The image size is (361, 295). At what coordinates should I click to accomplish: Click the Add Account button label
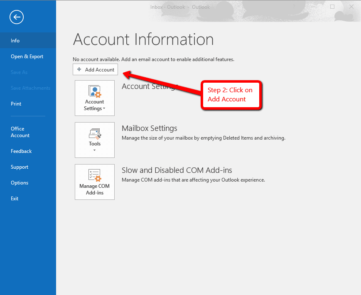tap(99, 69)
